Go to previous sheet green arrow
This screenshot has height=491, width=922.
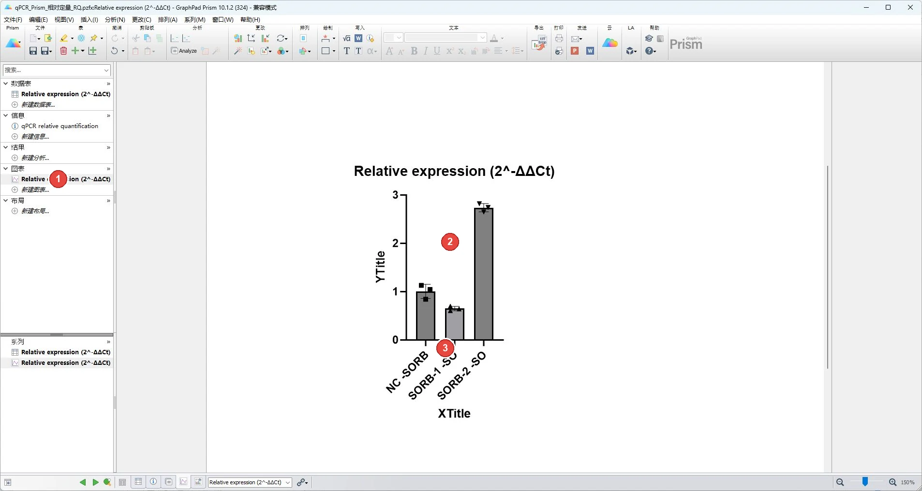(83, 482)
